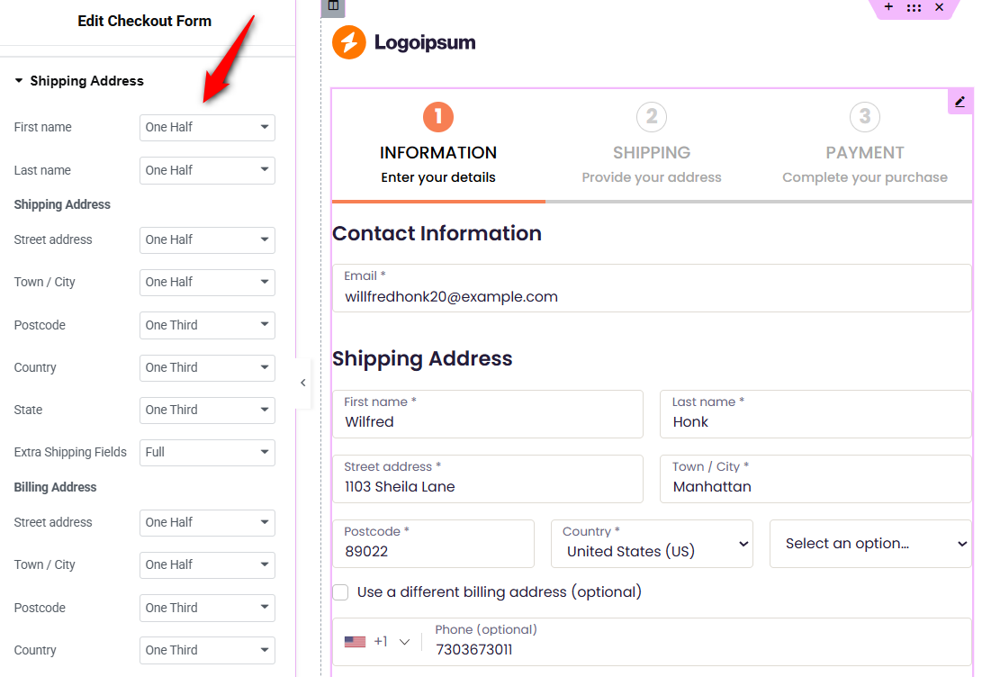Open Extra Shipping Fields width dropdown

[x=207, y=453]
